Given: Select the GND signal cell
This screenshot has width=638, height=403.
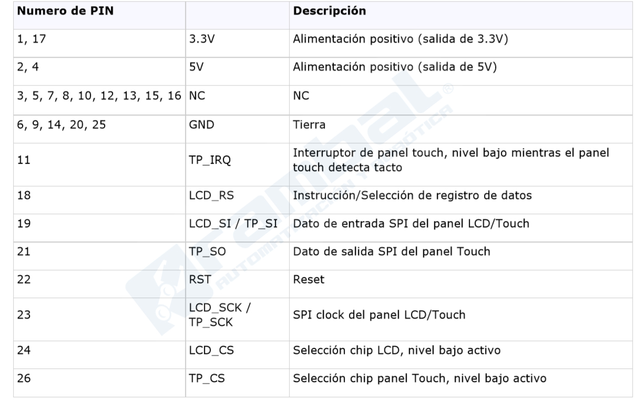Looking at the screenshot, I should [x=237, y=126].
